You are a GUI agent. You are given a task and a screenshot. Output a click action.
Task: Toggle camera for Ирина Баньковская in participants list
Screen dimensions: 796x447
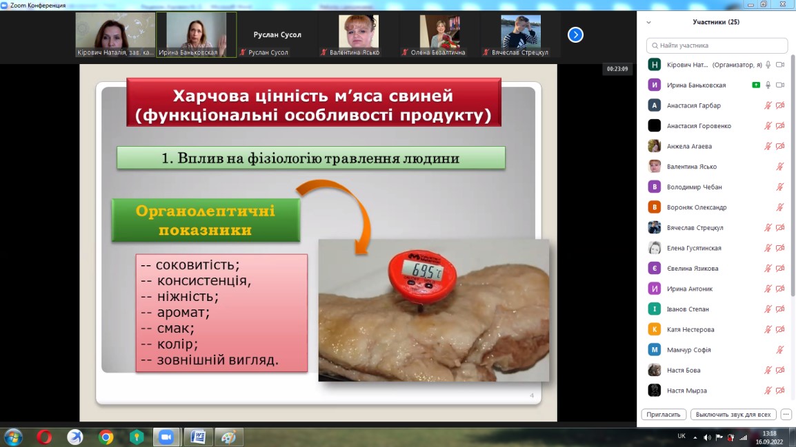coord(780,85)
